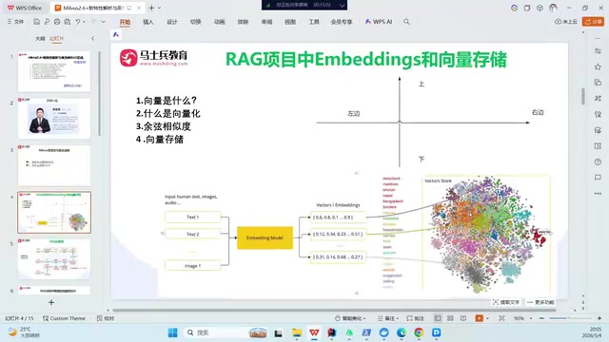Click the three-dots more icon in right sidebar

(598, 194)
